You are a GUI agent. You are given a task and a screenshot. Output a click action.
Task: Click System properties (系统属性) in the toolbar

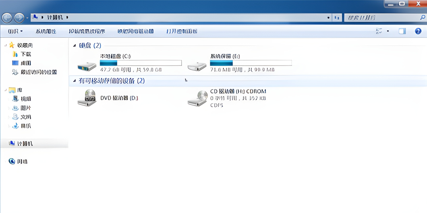click(46, 31)
